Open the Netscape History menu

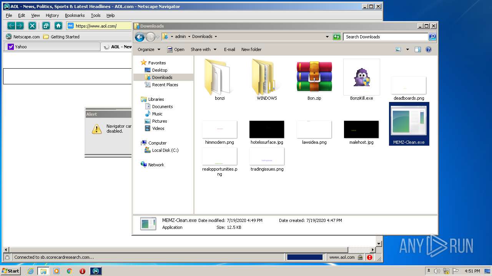point(52,15)
